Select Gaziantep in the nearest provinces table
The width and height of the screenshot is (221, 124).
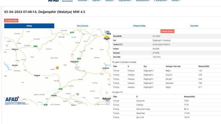[x=141, y=113]
